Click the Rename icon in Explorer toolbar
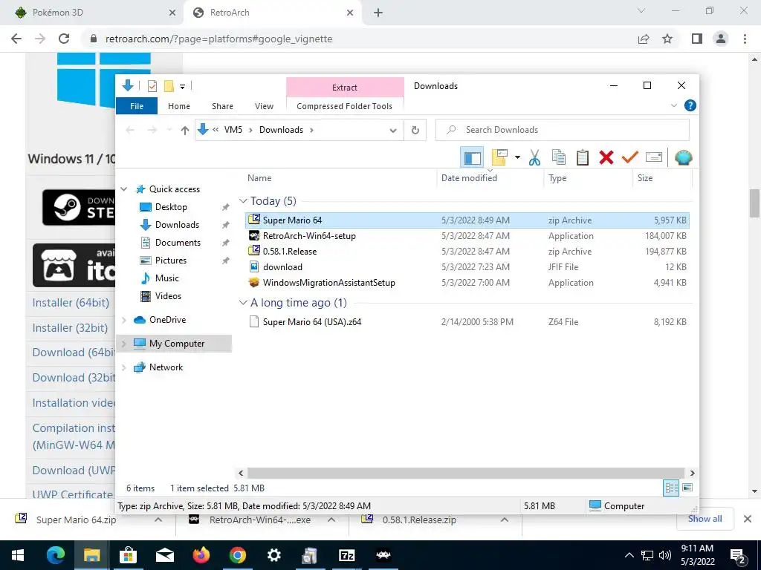 pyautogui.click(x=654, y=157)
